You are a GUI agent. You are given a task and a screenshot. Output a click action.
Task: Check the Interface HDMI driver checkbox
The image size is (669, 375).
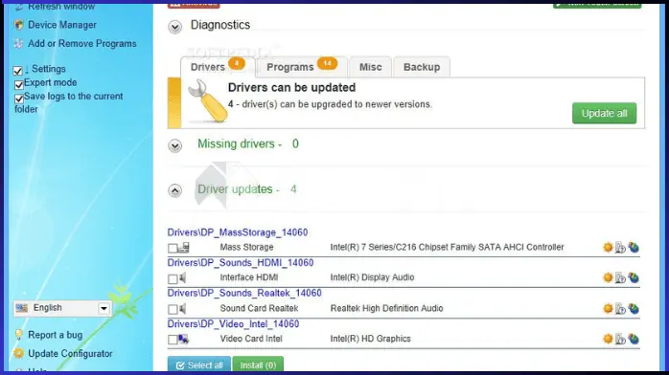(x=173, y=278)
